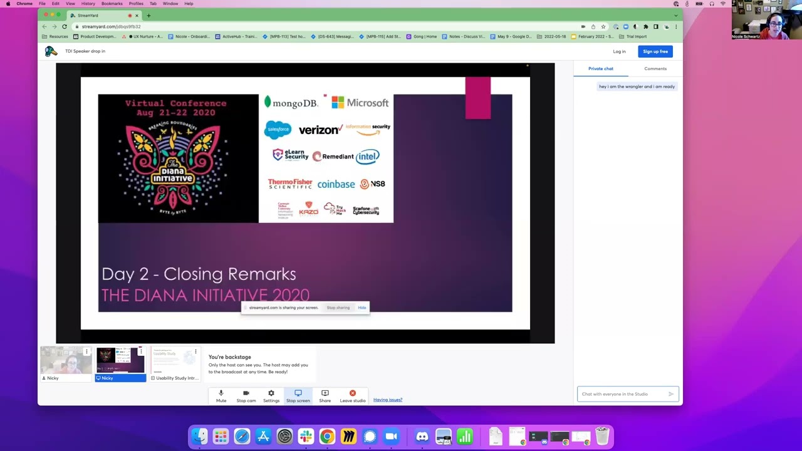Open options menu on Nicky camera thumbnail
Image resolution: width=802 pixels, height=451 pixels.
[86, 351]
